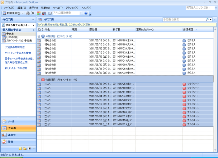Collapse the navigation pane chevron
This screenshot has height=158, width=218.
(x=33, y=20)
